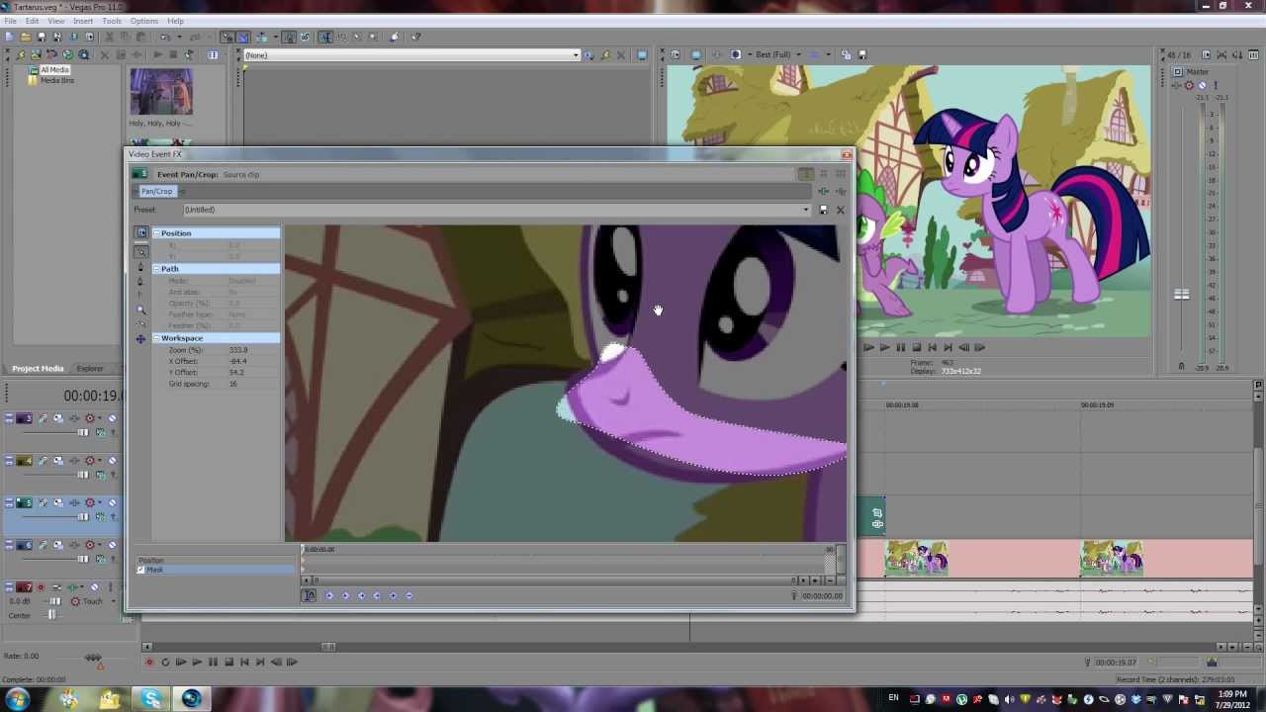Open the View menu

point(56,21)
